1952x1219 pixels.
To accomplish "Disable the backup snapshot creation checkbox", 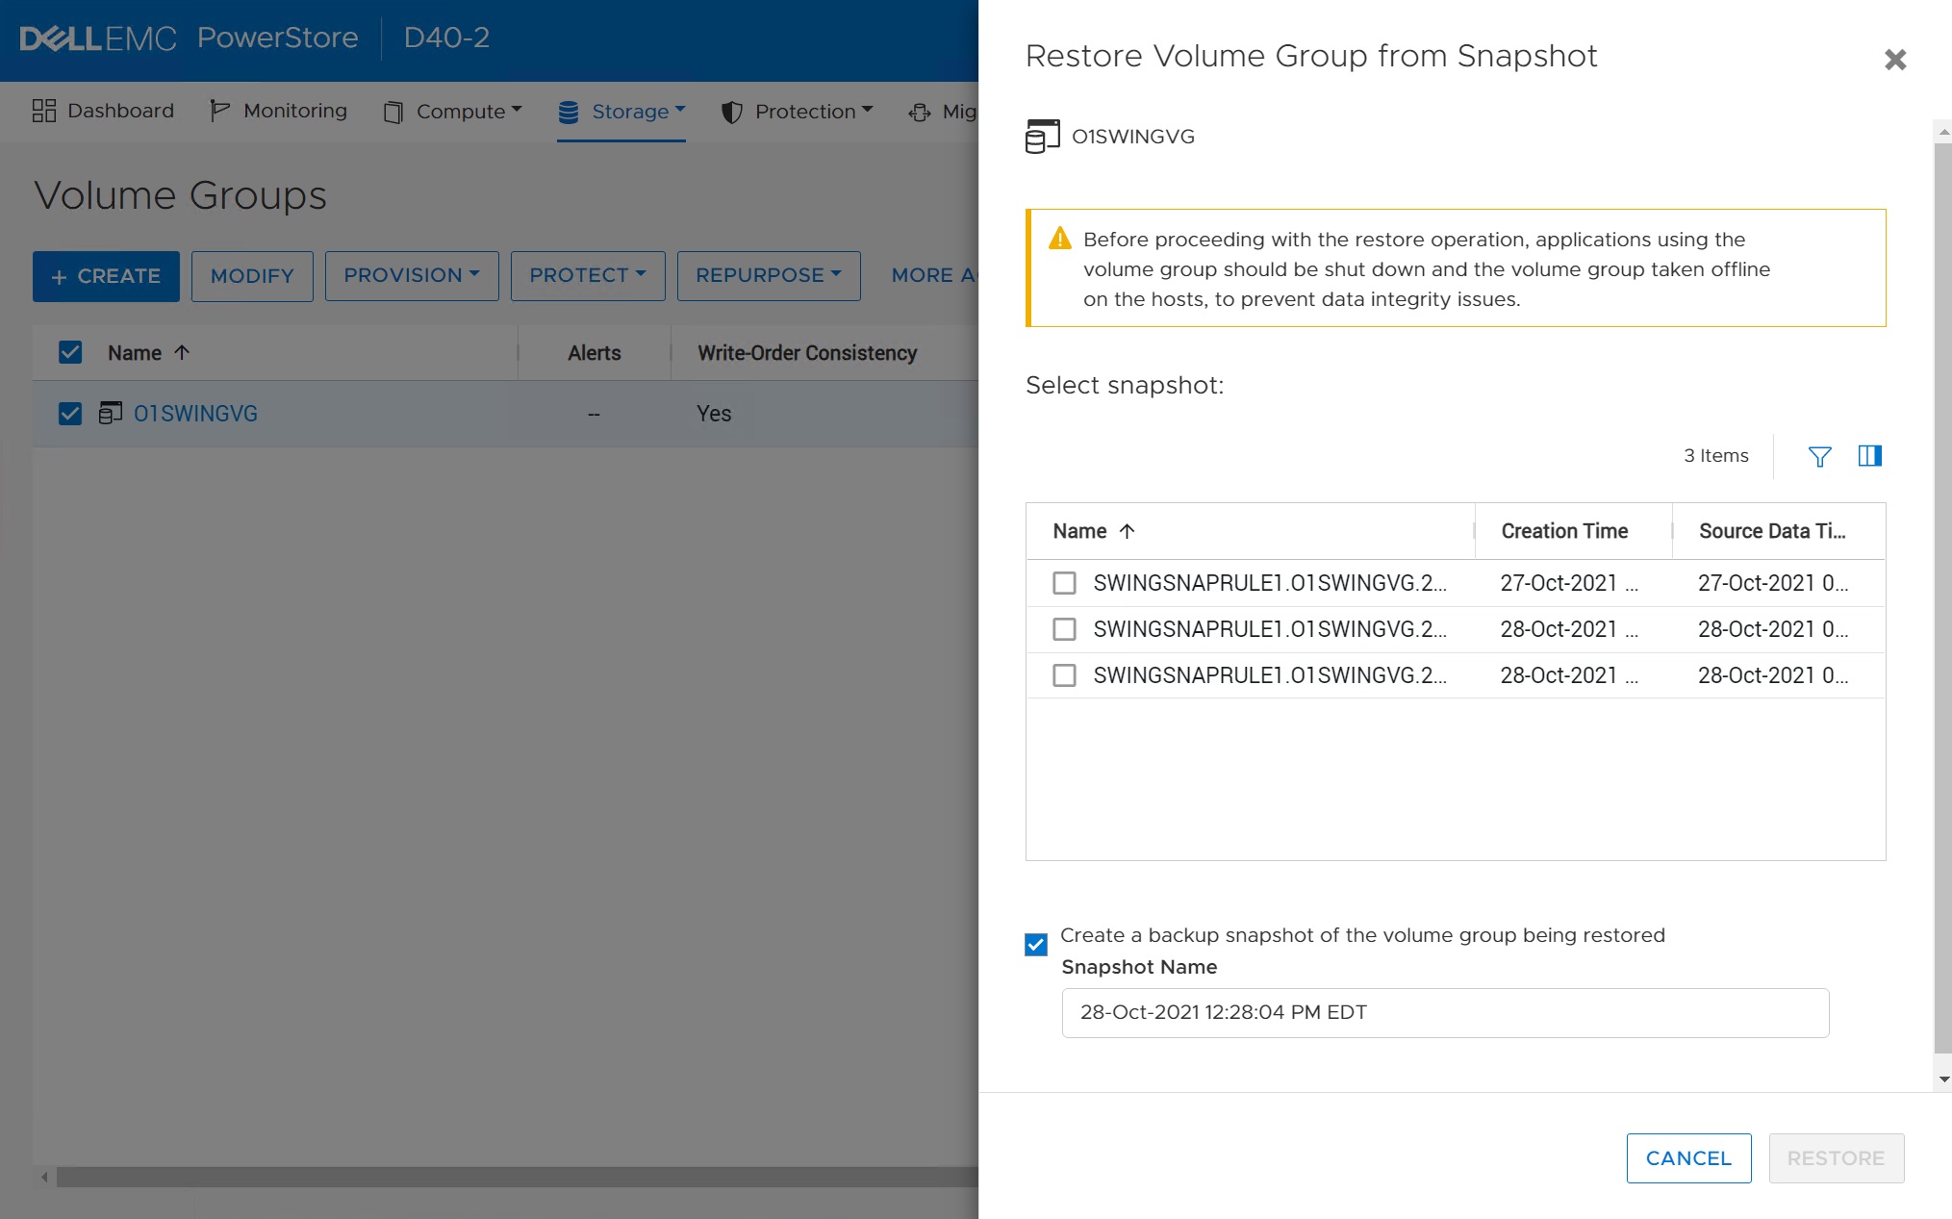I will click(x=1035, y=945).
